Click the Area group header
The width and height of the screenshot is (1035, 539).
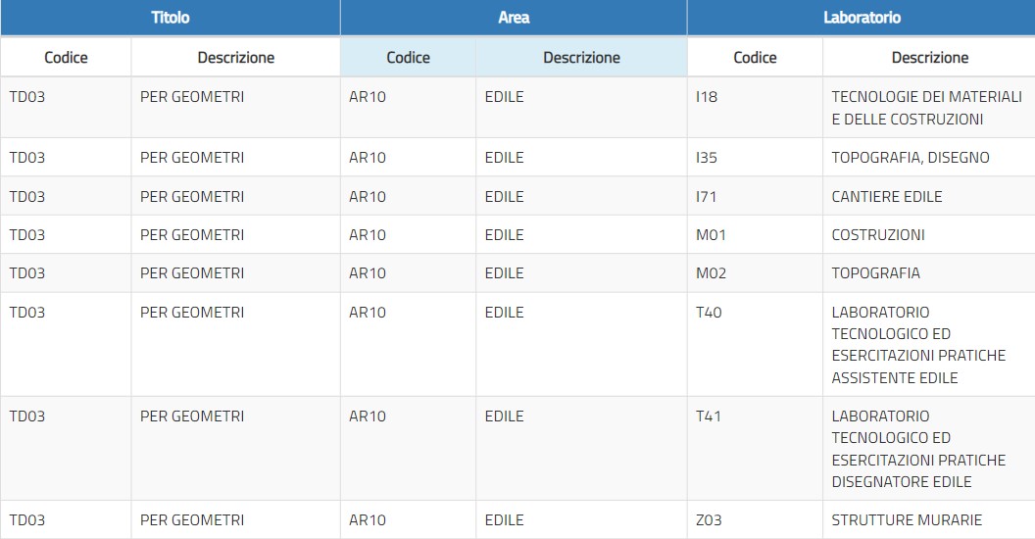click(514, 18)
